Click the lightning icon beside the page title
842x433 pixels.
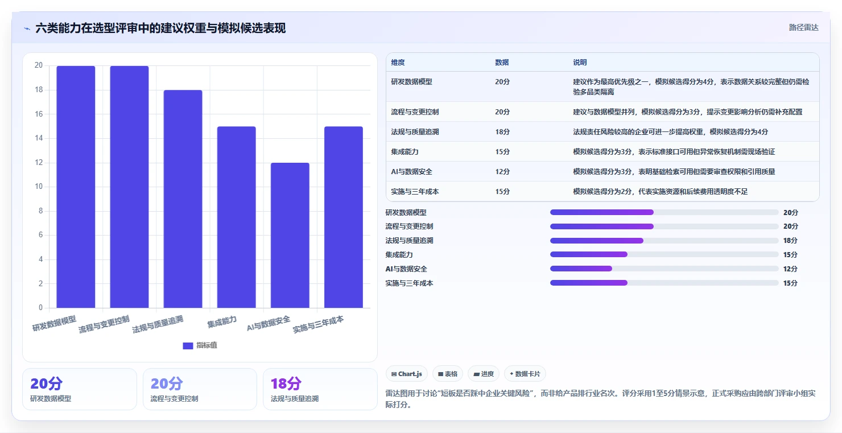(27, 28)
